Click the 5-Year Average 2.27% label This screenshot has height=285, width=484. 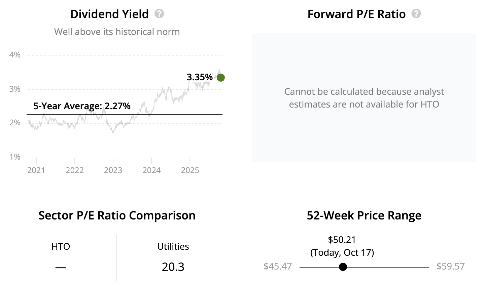click(82, 106)
